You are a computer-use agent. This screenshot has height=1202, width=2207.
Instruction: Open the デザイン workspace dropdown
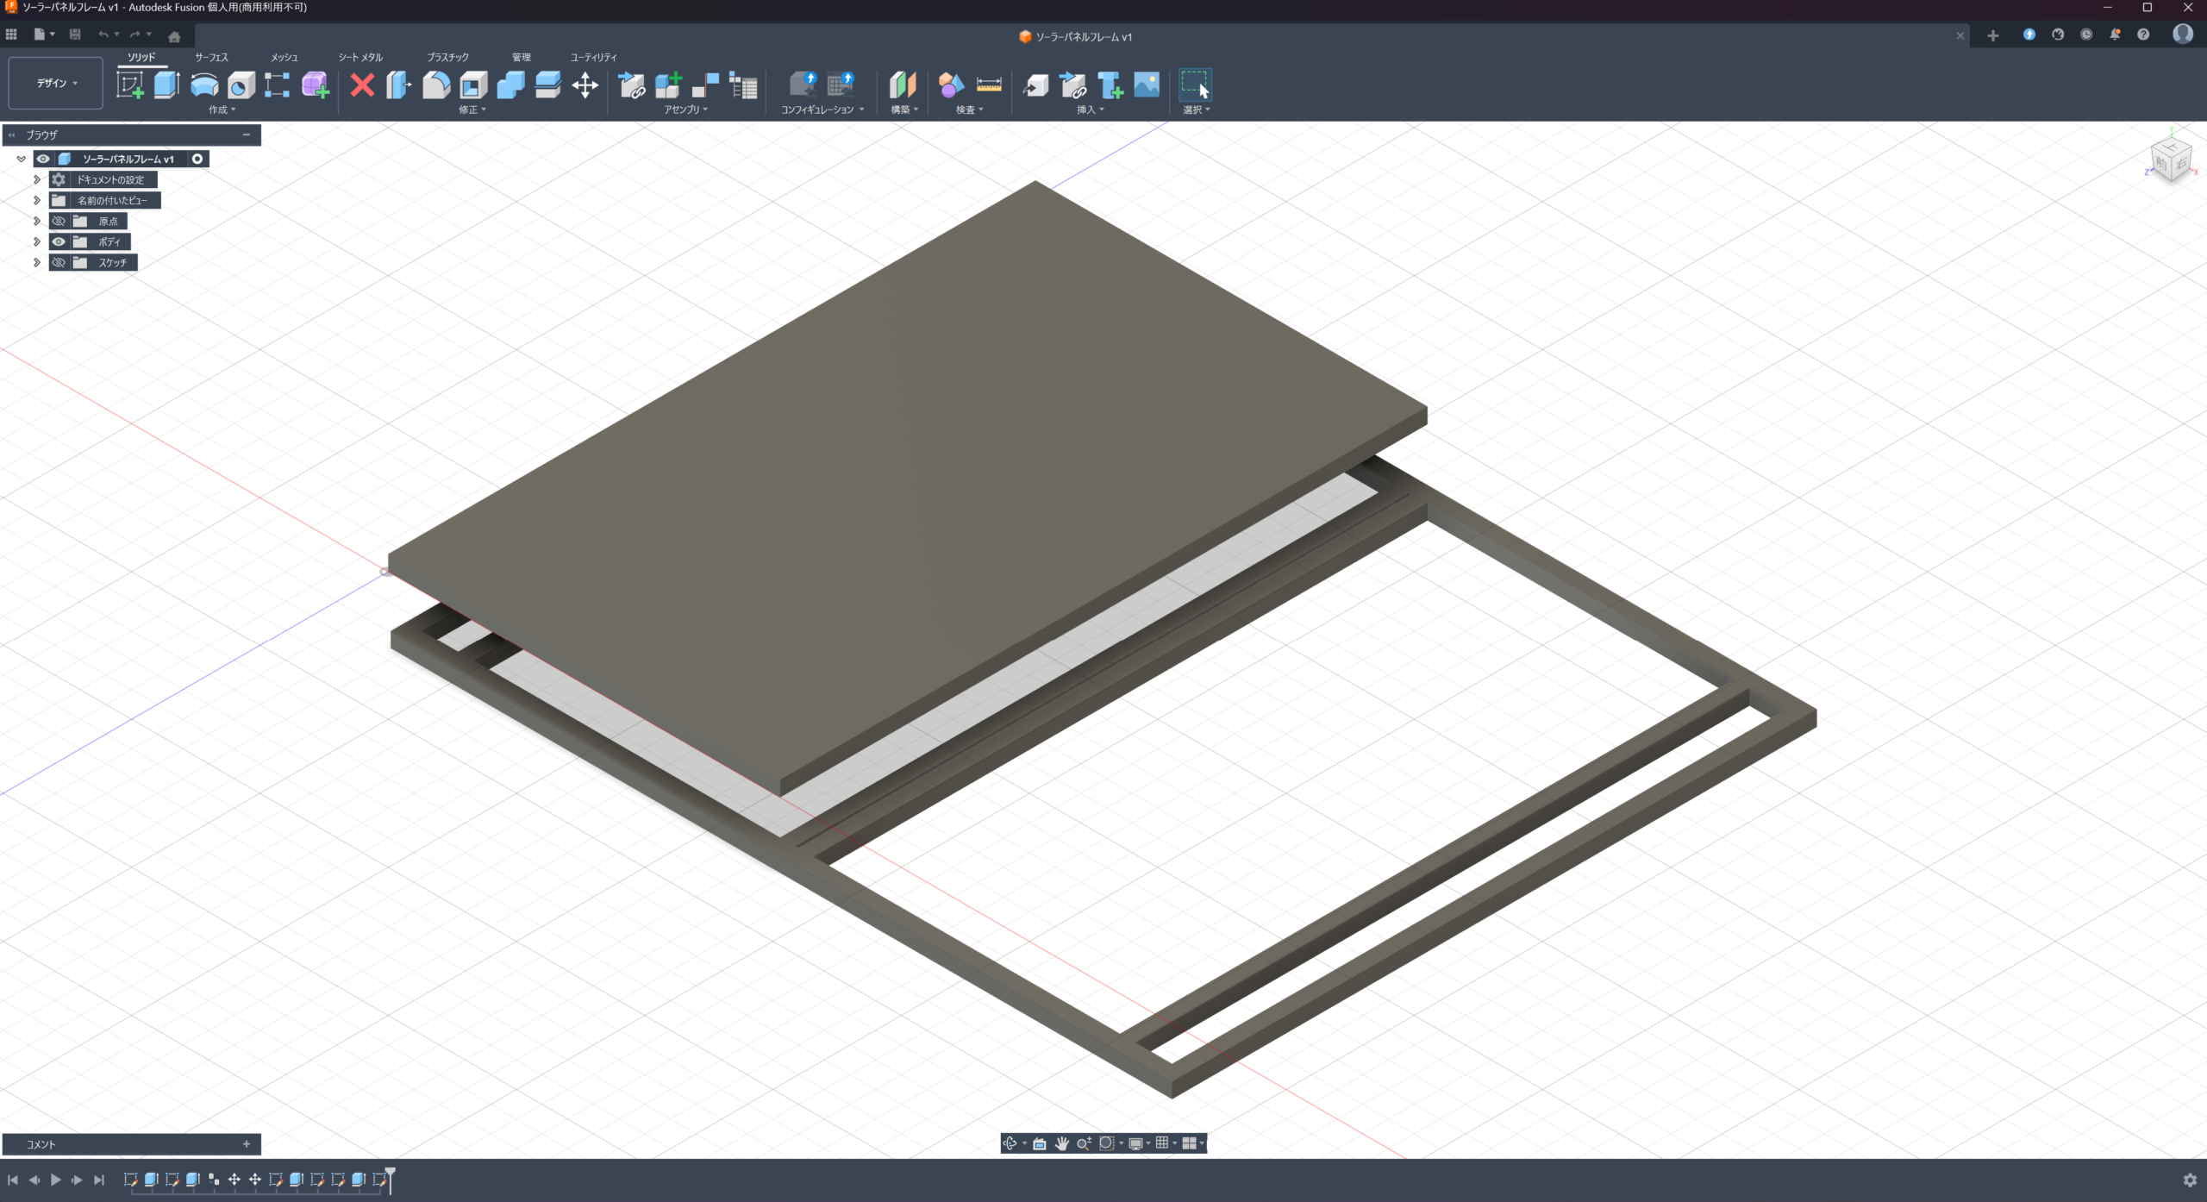(x=56, y=84)
